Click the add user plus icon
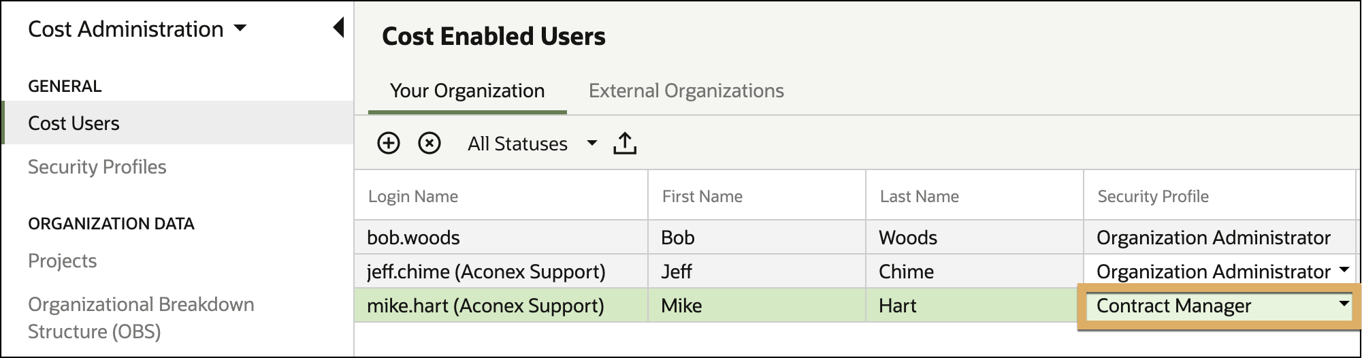Image resolution: width=1362 pixels, height=358 pixels. pyautogui.click(x=389, y=144)
